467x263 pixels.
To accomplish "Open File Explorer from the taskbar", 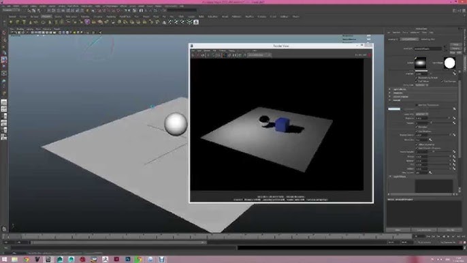I will [x=14, y=260].
